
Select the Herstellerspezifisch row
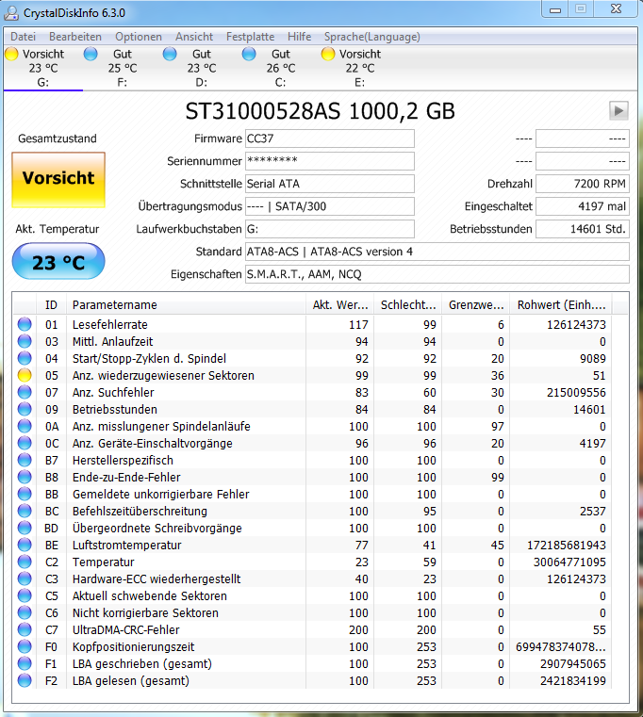point(312,460)
